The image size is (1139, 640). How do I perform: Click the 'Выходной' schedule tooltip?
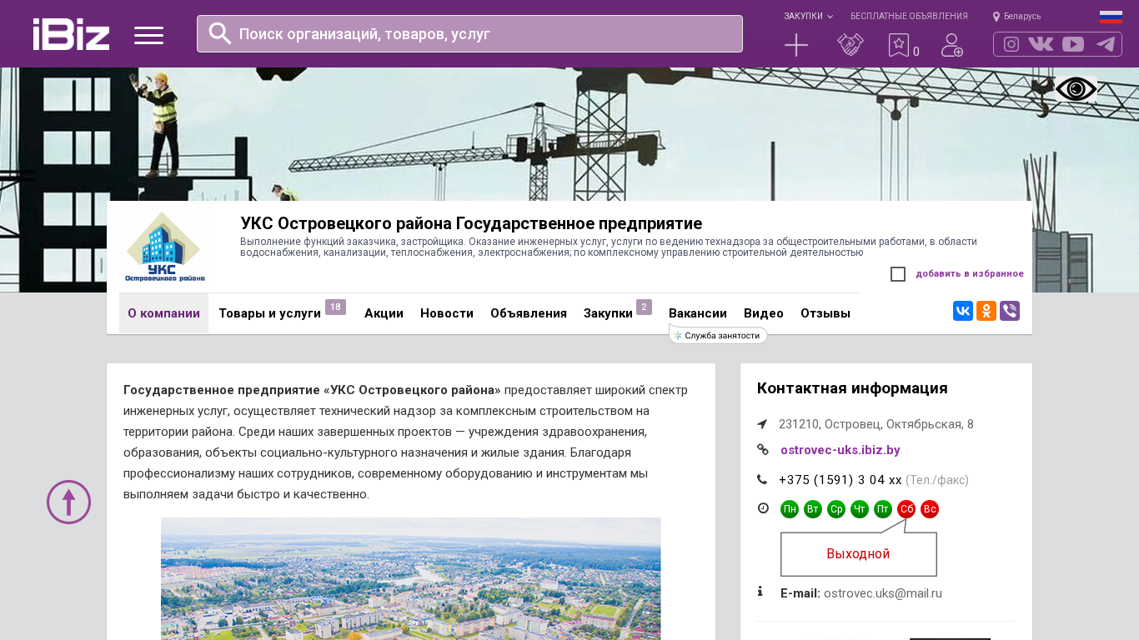(859, 554)
